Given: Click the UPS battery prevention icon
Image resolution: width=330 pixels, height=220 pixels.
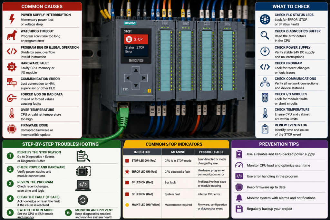Looking at the screenshot, I should click(239, 154).
